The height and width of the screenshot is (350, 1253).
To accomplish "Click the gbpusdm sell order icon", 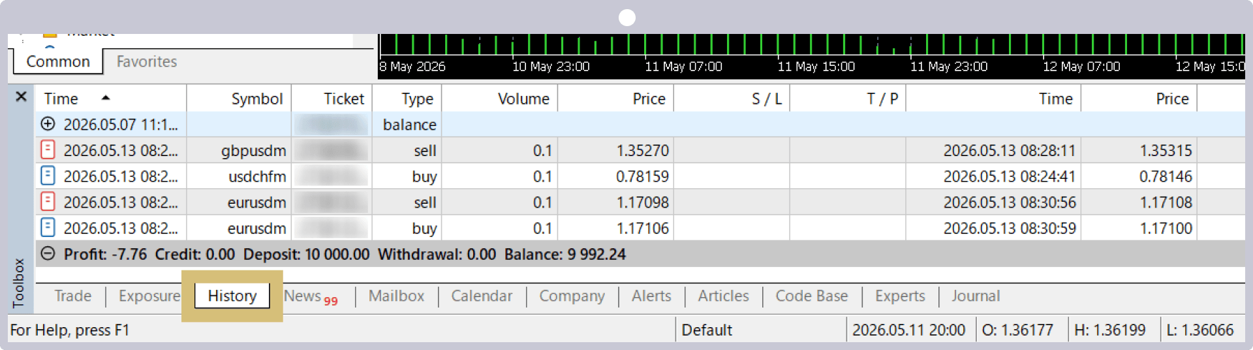I will pyautogui.click(x=48, y=150).
